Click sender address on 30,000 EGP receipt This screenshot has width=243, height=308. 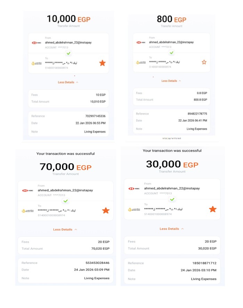point(172,188)
